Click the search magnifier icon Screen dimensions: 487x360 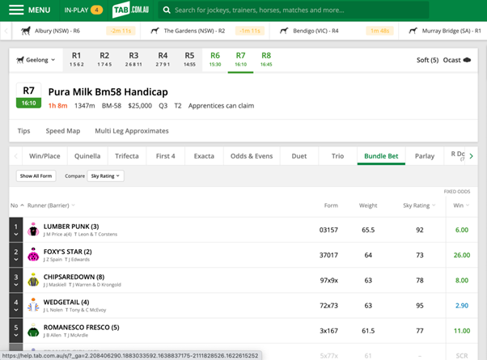(167, 11)
